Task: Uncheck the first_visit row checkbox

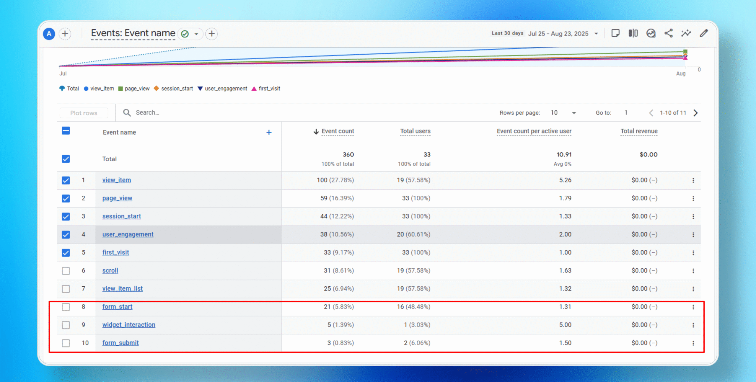Action: pyautogui.click(x=66, y=253)
